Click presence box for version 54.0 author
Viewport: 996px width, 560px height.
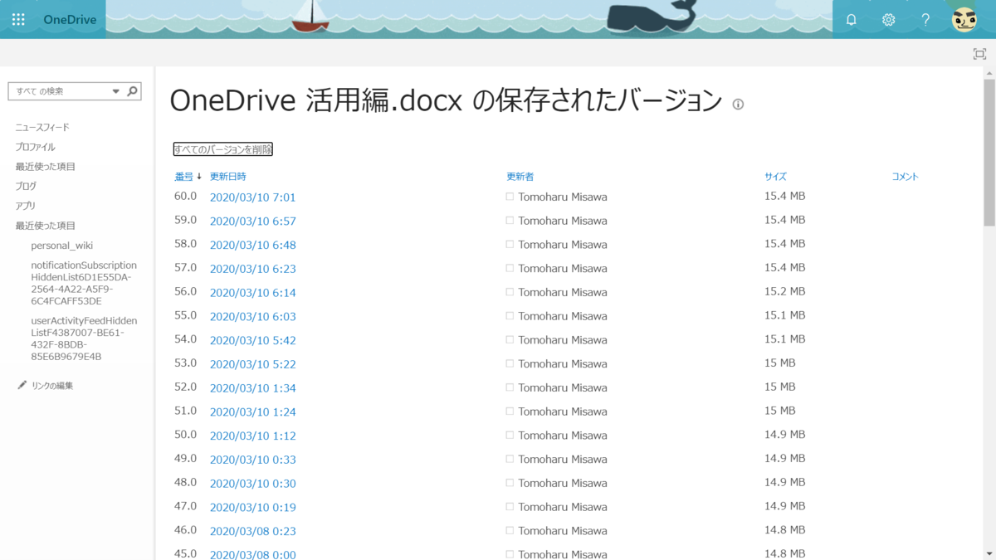click(x=510, y=339)
